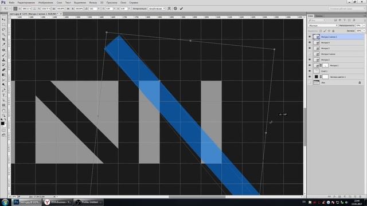Change screen mode icon in toolbar
This screenshot has width=367, height=206.
click(x=3, y=135)
